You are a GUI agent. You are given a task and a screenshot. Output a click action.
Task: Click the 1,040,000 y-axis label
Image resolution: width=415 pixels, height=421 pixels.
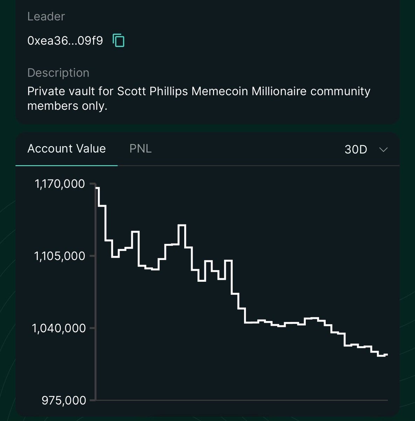click(x=59, y=328)
